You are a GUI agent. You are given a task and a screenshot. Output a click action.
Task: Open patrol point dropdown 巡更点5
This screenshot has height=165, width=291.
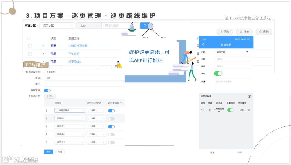coord(70,142)
